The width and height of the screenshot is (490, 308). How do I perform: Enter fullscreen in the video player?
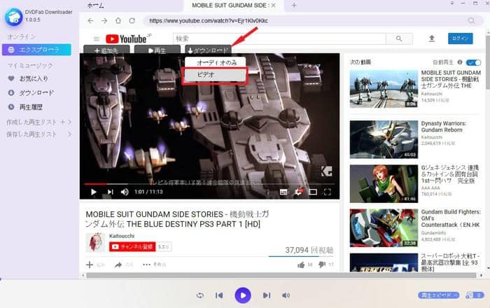(327, 192)
